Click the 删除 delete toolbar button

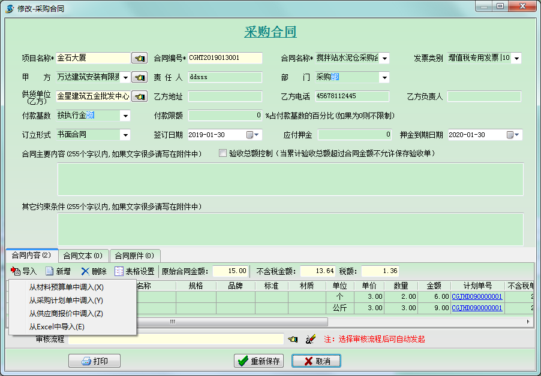(x=94, y=271)
